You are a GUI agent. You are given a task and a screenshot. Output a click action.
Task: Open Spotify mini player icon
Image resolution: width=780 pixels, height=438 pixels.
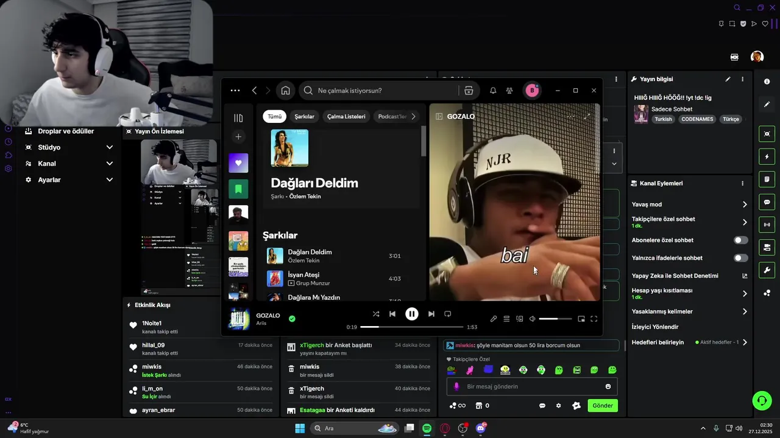(x=581, y=319)
